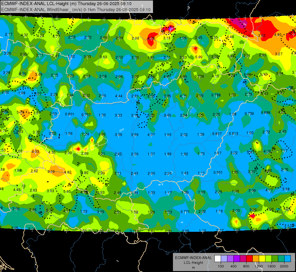Click the wind shear value 0.739
The height and width of the screenshot is (272, 296).
click(x=249, y=113)
